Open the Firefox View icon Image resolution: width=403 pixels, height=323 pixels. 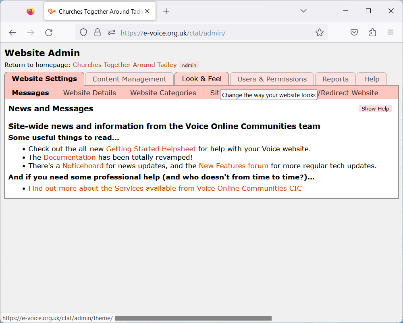click(x=31, y=11)
